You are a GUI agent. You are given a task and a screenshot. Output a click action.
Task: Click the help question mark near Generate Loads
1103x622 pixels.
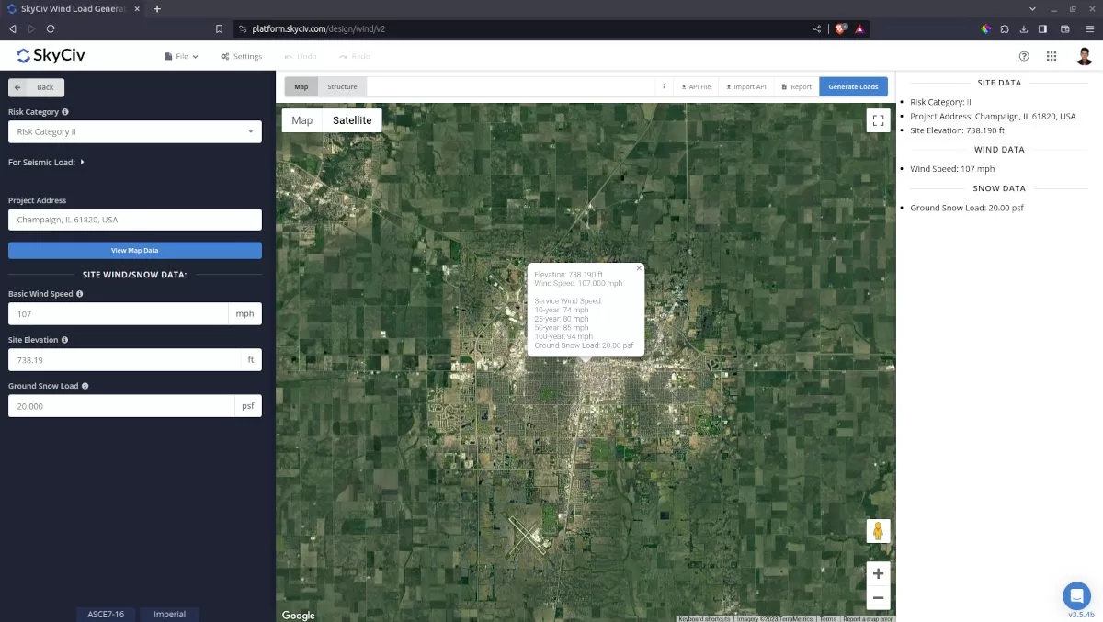click(x=664, y=85)
